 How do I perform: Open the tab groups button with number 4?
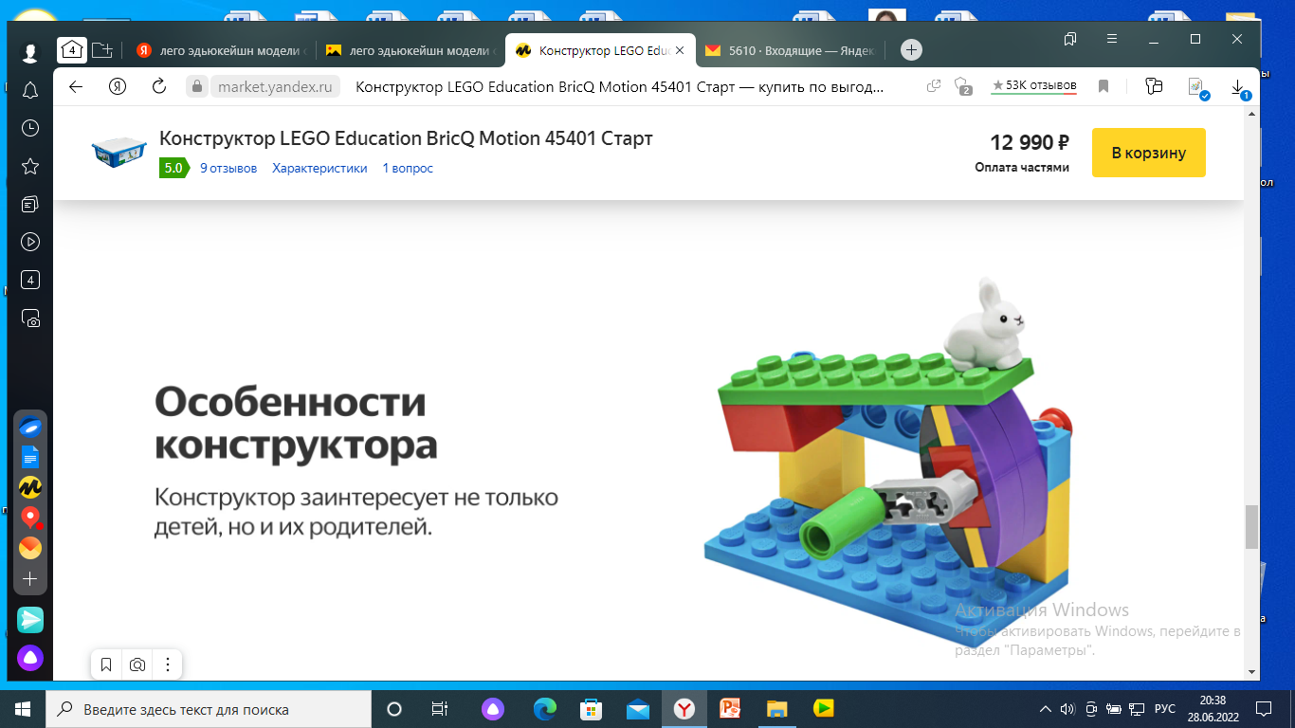click(71, 50)
